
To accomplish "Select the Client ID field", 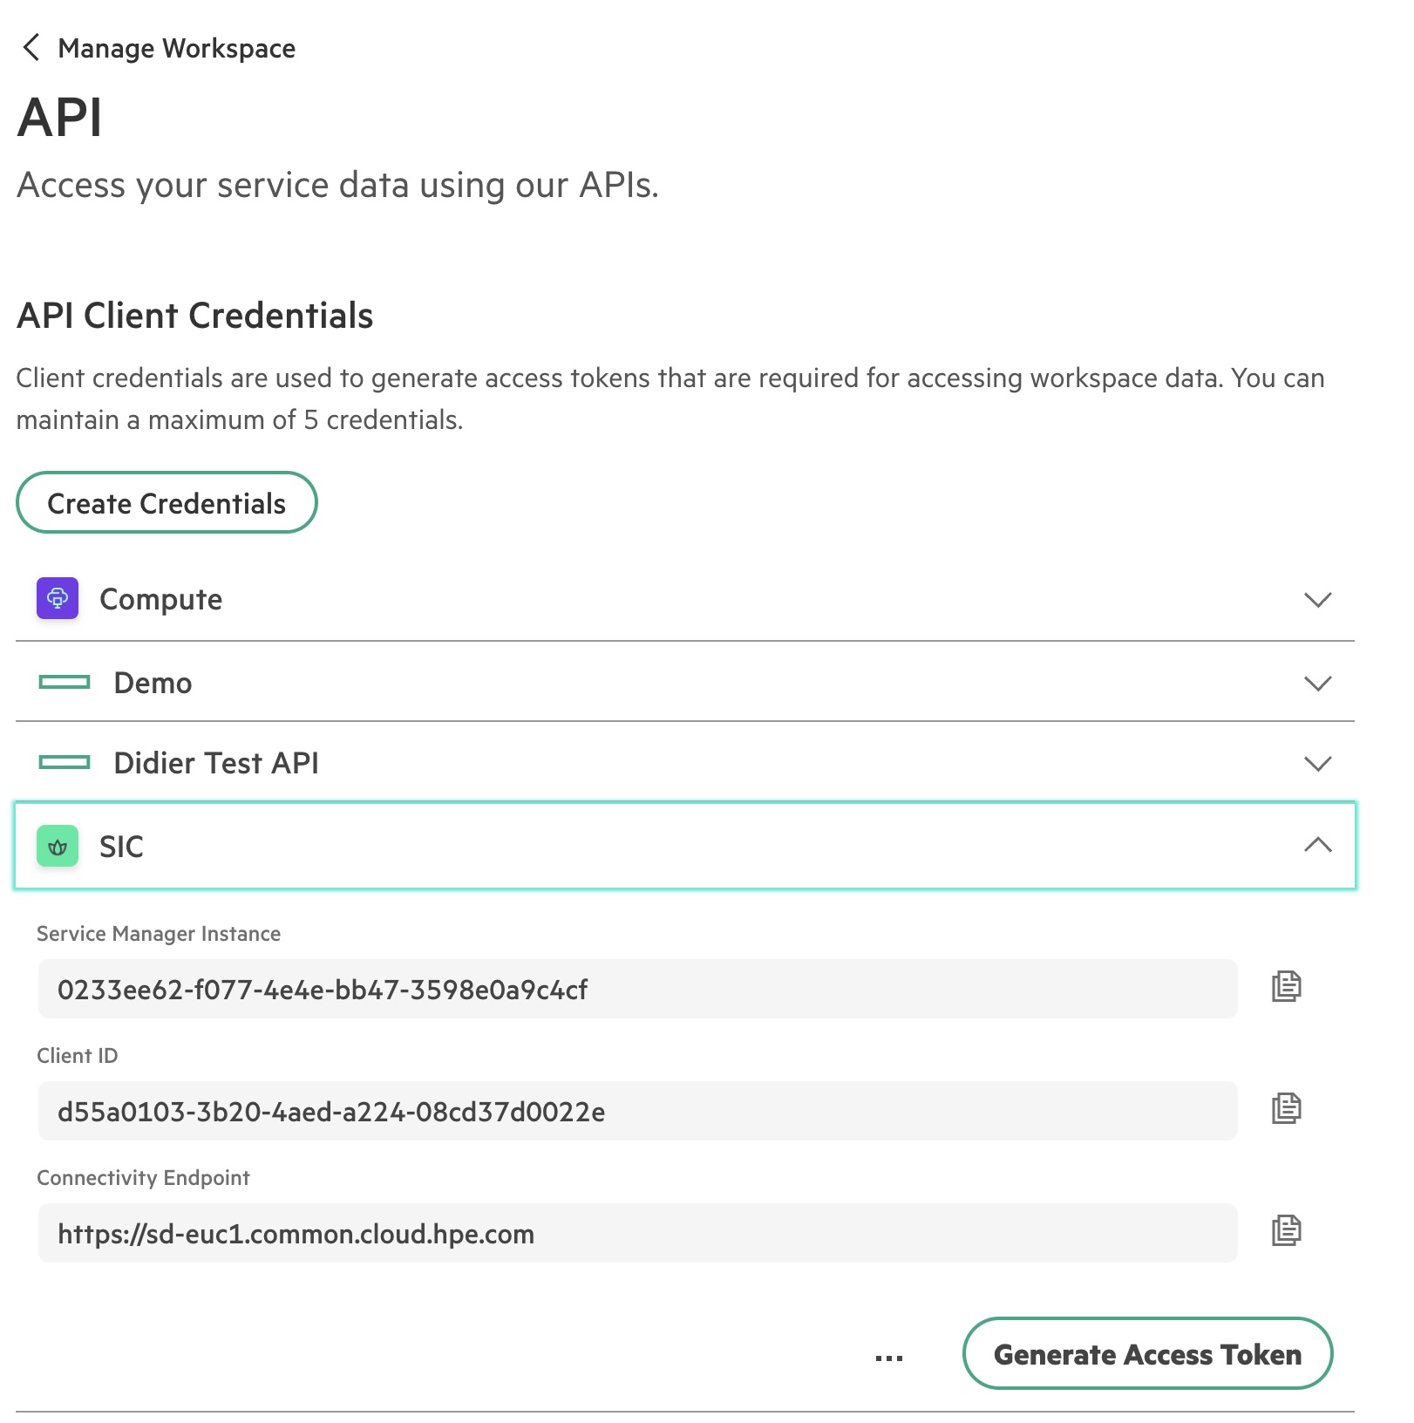I will click(637, 1111).
